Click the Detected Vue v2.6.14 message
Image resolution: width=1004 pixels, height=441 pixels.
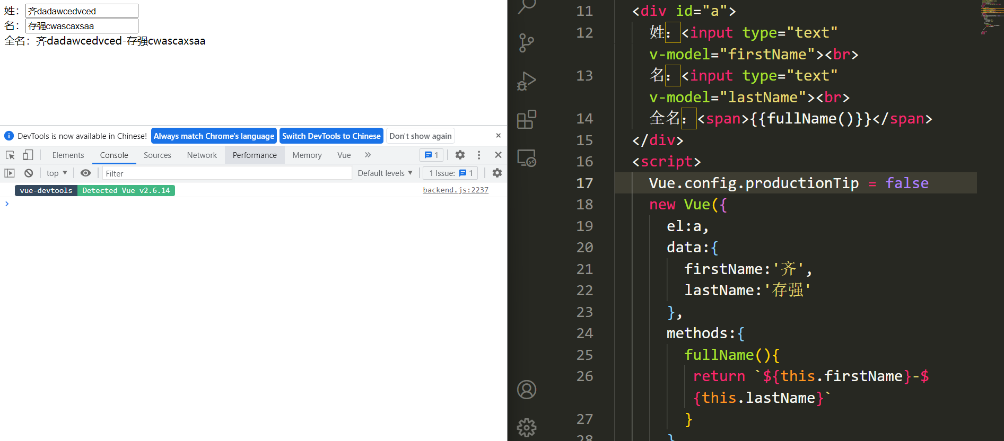[x=126, y=190]
